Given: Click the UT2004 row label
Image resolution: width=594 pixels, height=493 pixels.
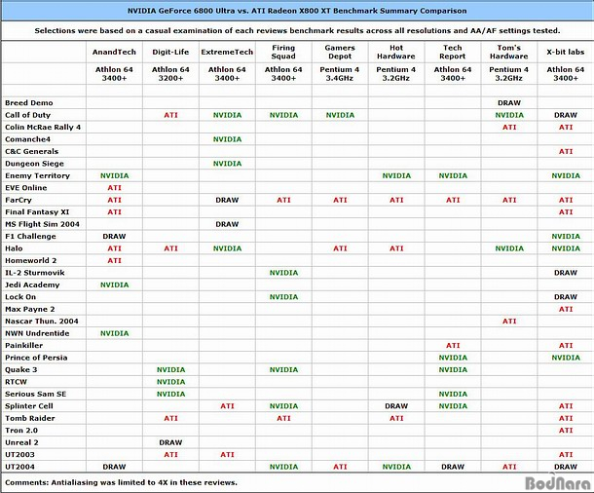Looking at the screenshot, I should (19, 467).
